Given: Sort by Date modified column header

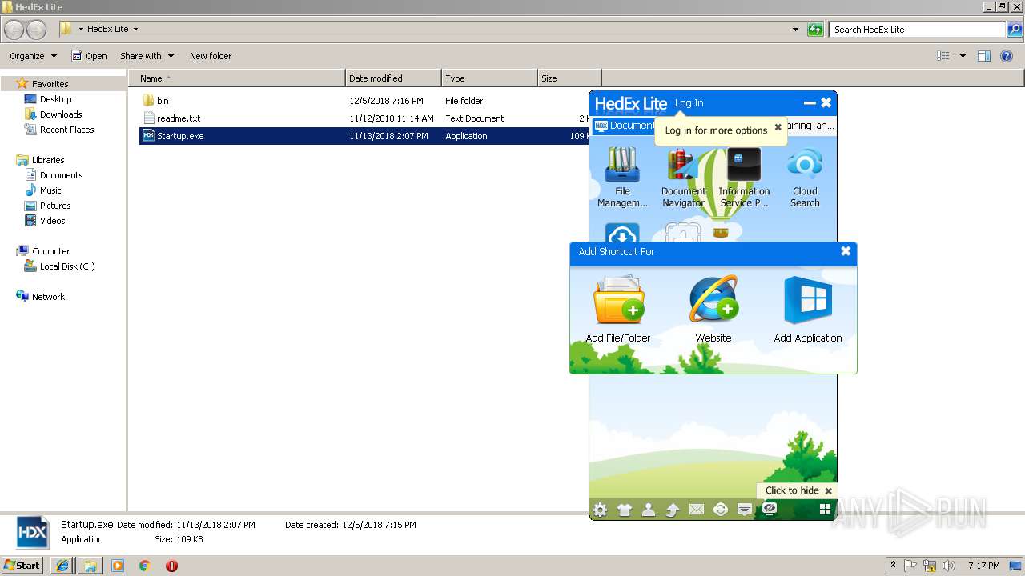Looking at the screenshot, I should 393,78.
